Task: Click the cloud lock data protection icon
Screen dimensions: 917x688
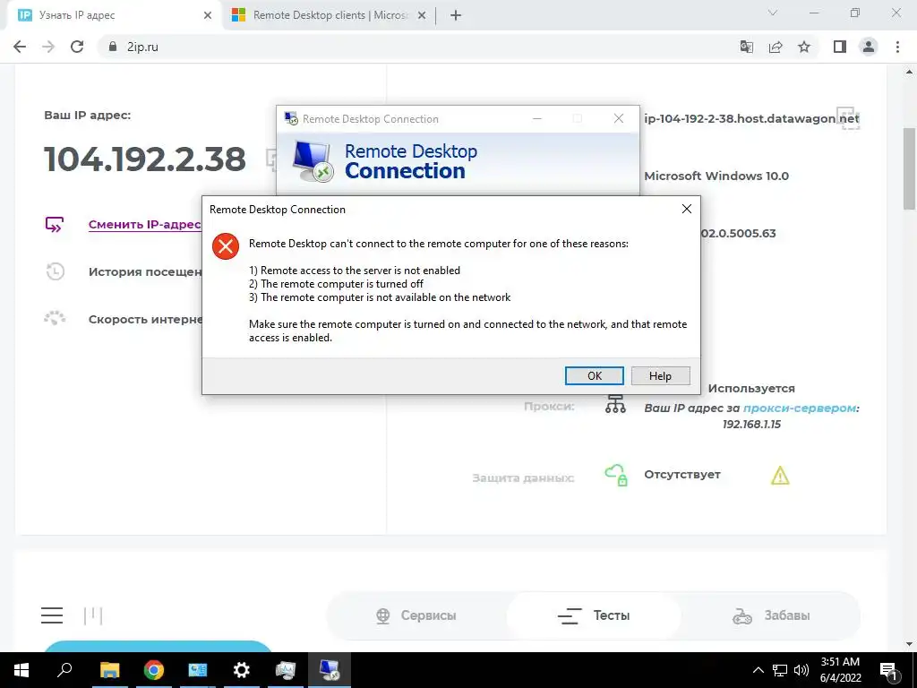Action: (616, 475)
